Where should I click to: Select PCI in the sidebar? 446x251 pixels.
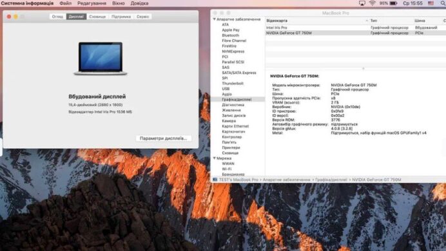click(225, 57)
